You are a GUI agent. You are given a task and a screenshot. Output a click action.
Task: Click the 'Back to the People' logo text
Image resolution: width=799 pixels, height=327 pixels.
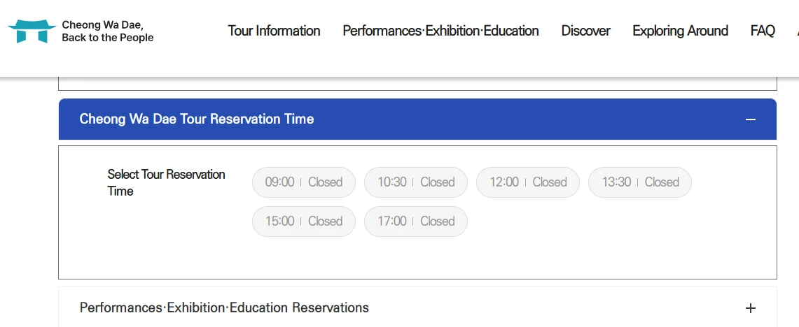(107, 38)
